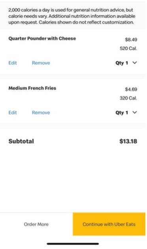The width and height of the screenshot is (147, 249).
Task: Edit the Quarter Pounder with Cheese item
Action: pyautogui.click(x=13, y=63)
